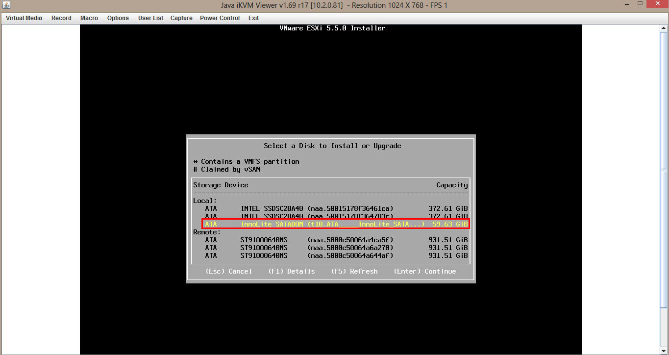Image resolution: width=669 pixels, height=355 pixels.
Task: Click the Java icon in the title bar
Action: tap(6, 5)
